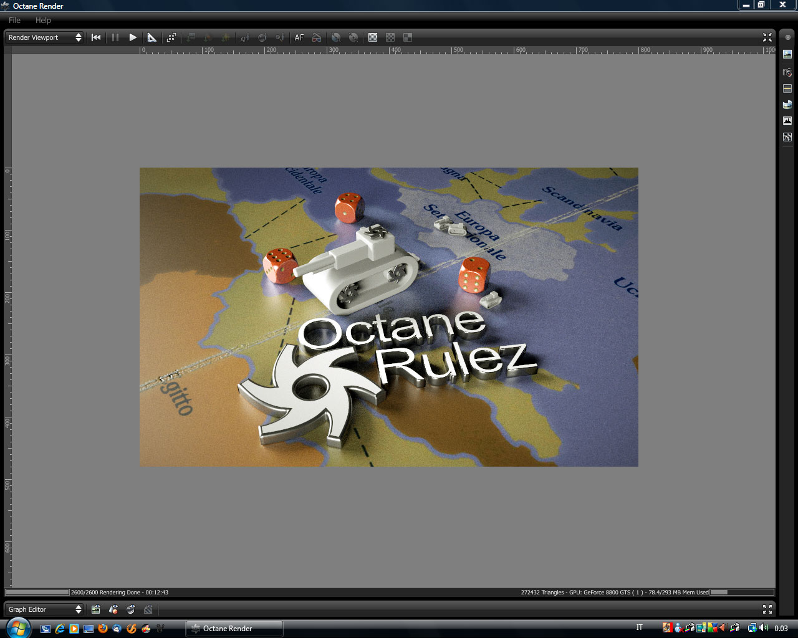Launch Internet Explorer from quick launch
Screen dimensions: 798x638
click(x=60, y=629)
